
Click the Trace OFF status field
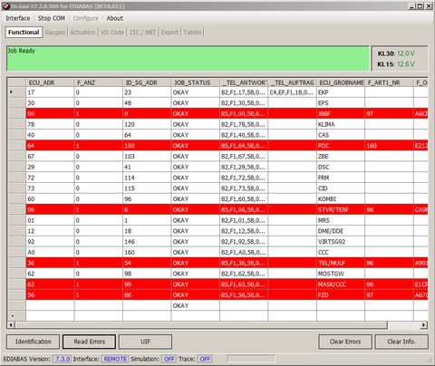coord(205,359)
